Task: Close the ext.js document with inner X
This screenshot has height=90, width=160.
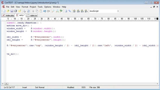Action: [x=157, y=7]
